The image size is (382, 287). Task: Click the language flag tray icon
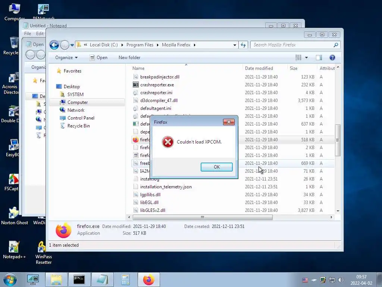305,280
